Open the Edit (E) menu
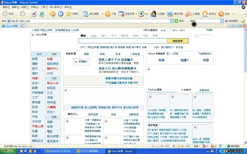Viewport: 247px width, 154px height. (15, 7)
